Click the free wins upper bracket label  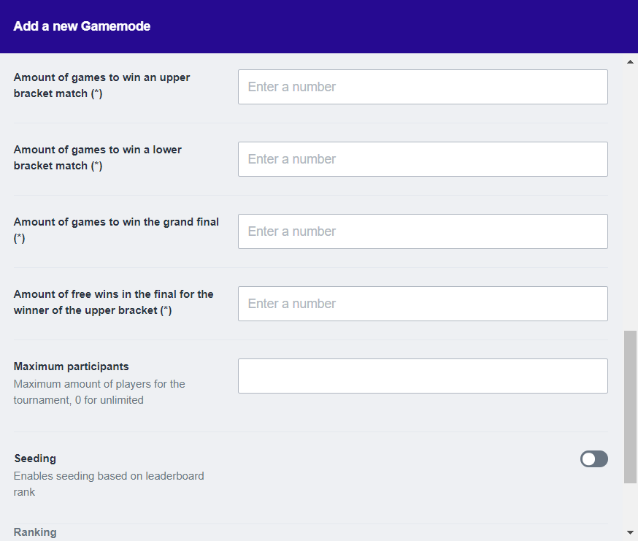(x=113, y=302)
